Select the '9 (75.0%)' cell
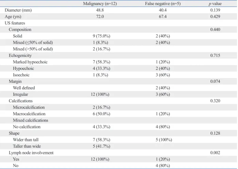Viewport: 238px width, 169px height. click(101, 36)
